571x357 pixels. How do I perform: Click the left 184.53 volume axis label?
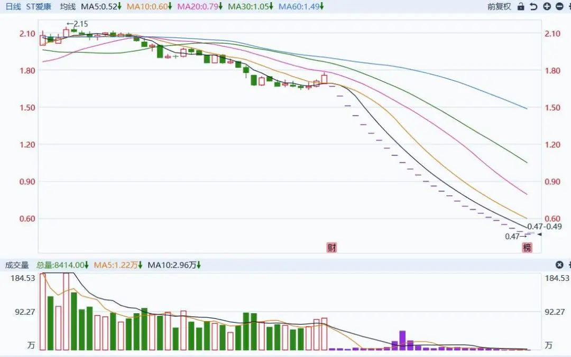pos(23,278)
